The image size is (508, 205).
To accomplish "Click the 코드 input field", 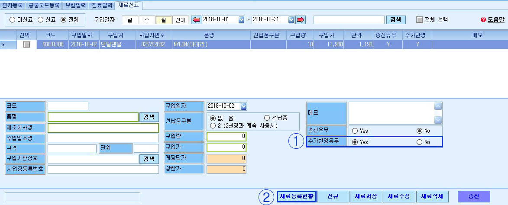I will point(68,106).
